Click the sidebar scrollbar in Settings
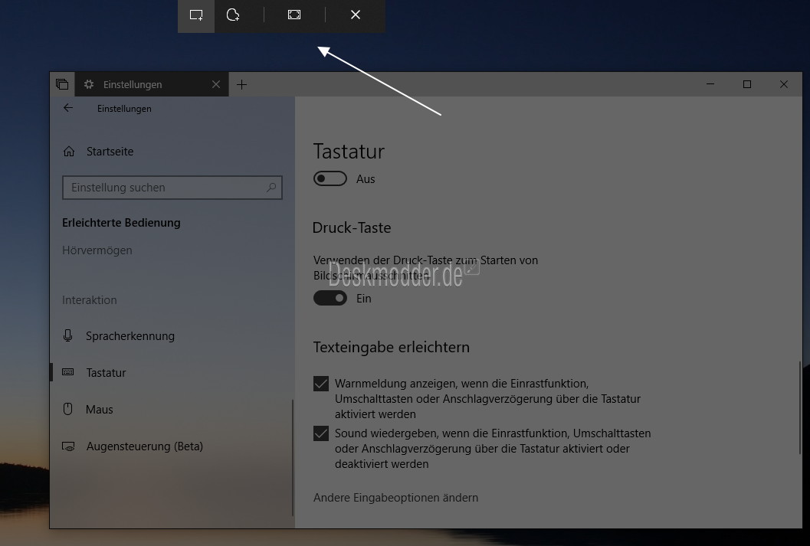810x546 pixels. click(x=293, y=457)
